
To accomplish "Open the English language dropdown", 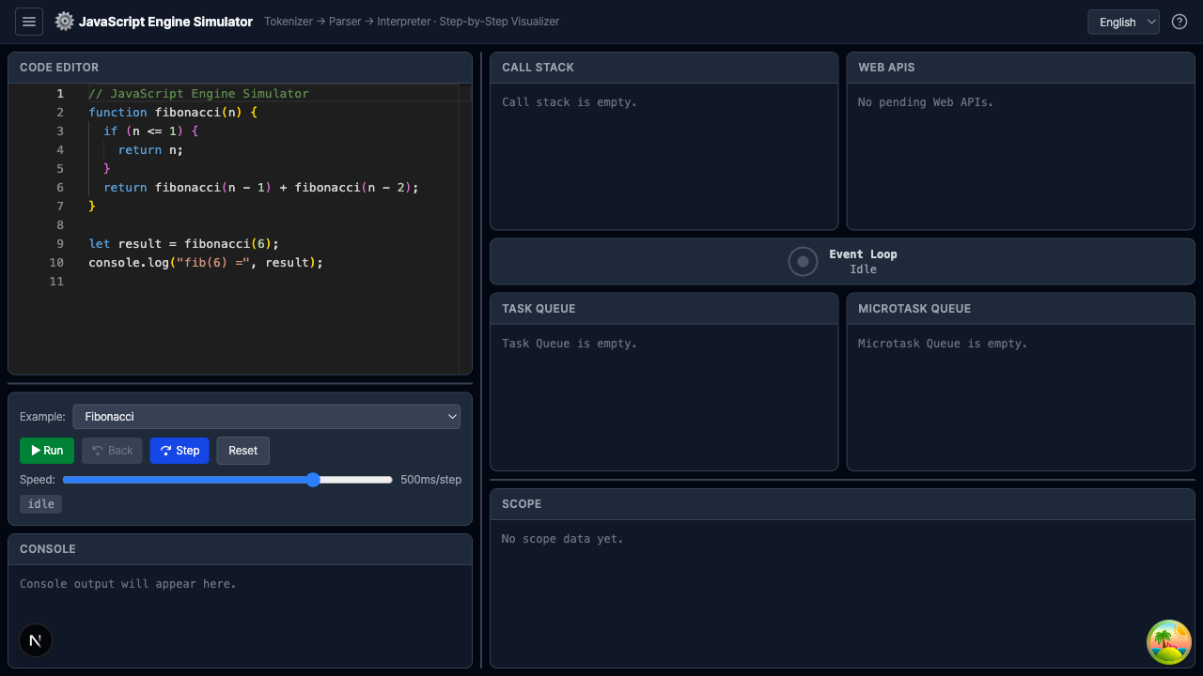I will coord(1123,22).
